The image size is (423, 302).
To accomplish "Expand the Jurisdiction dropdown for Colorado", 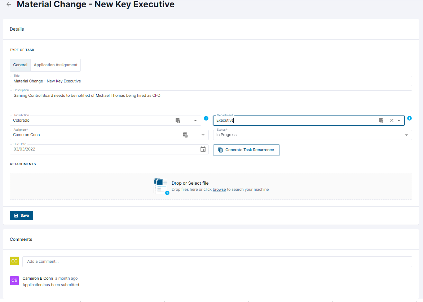I will (195, 120).
